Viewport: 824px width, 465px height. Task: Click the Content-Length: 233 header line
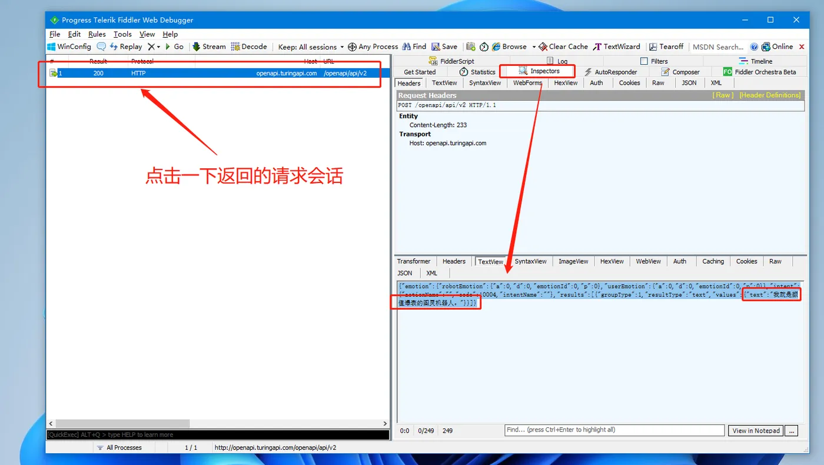tap(438, 125)
